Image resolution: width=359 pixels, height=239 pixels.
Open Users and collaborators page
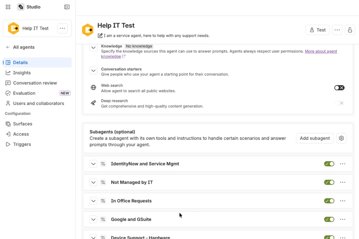37,103
